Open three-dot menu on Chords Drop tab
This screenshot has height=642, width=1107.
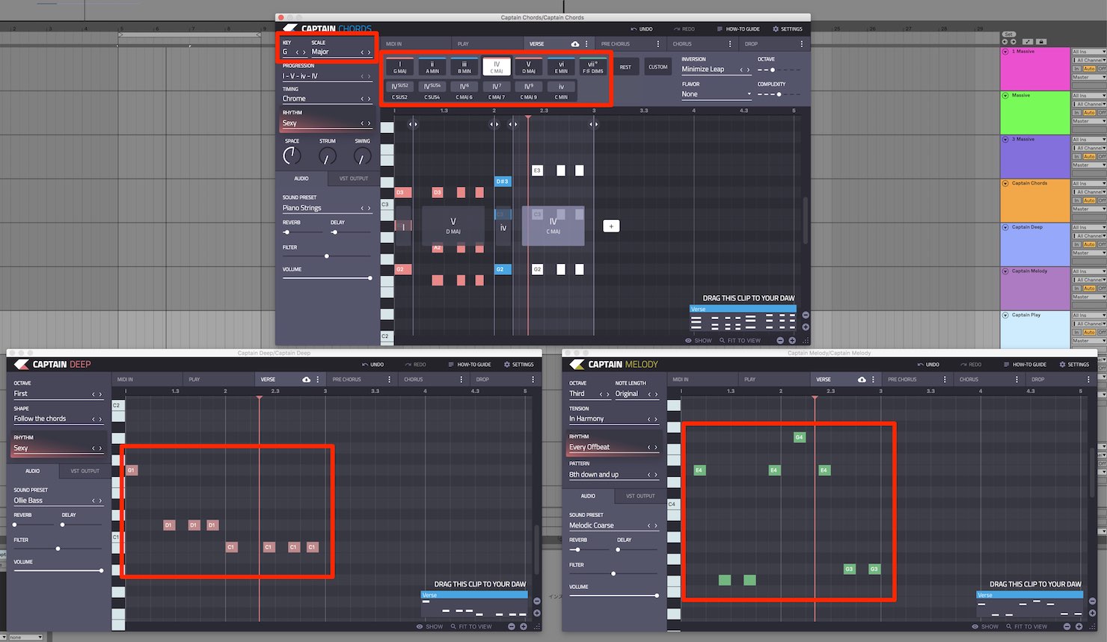(802, 44)
